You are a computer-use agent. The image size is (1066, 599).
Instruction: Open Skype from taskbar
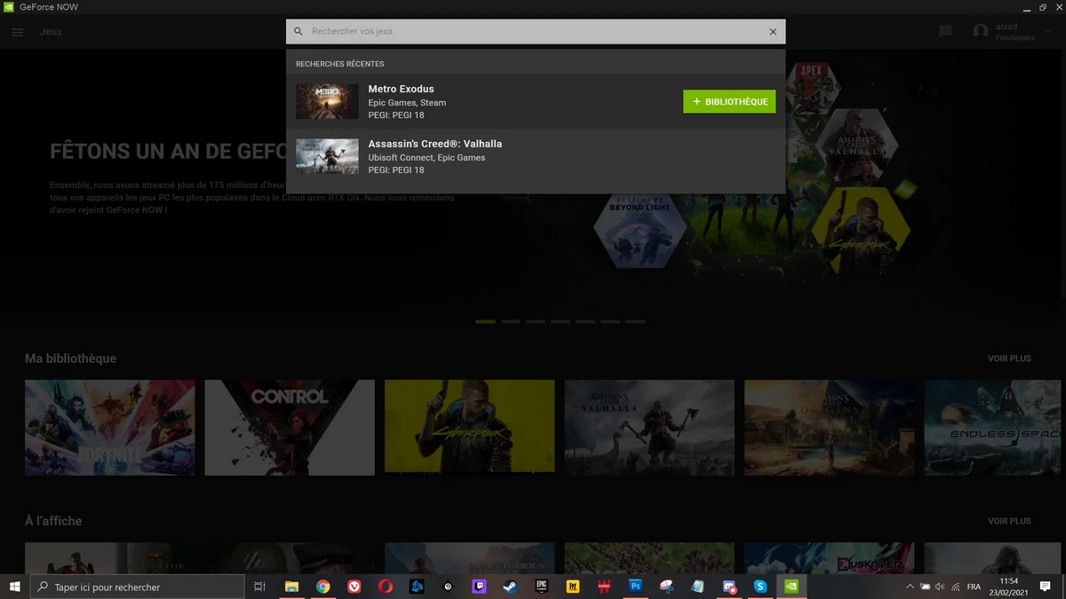(x=760, y=587)
